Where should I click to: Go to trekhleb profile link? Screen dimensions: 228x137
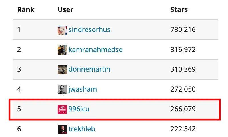82,129
